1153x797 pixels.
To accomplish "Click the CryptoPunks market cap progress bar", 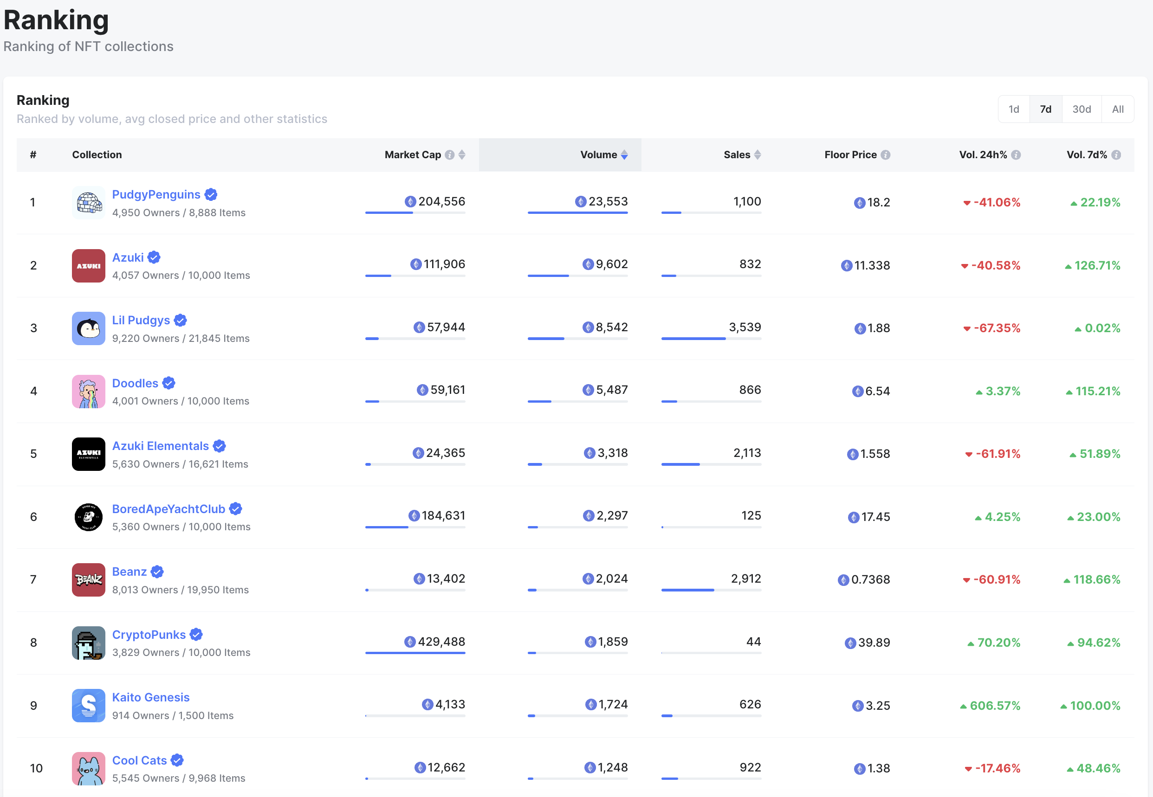I will (415, 653).
